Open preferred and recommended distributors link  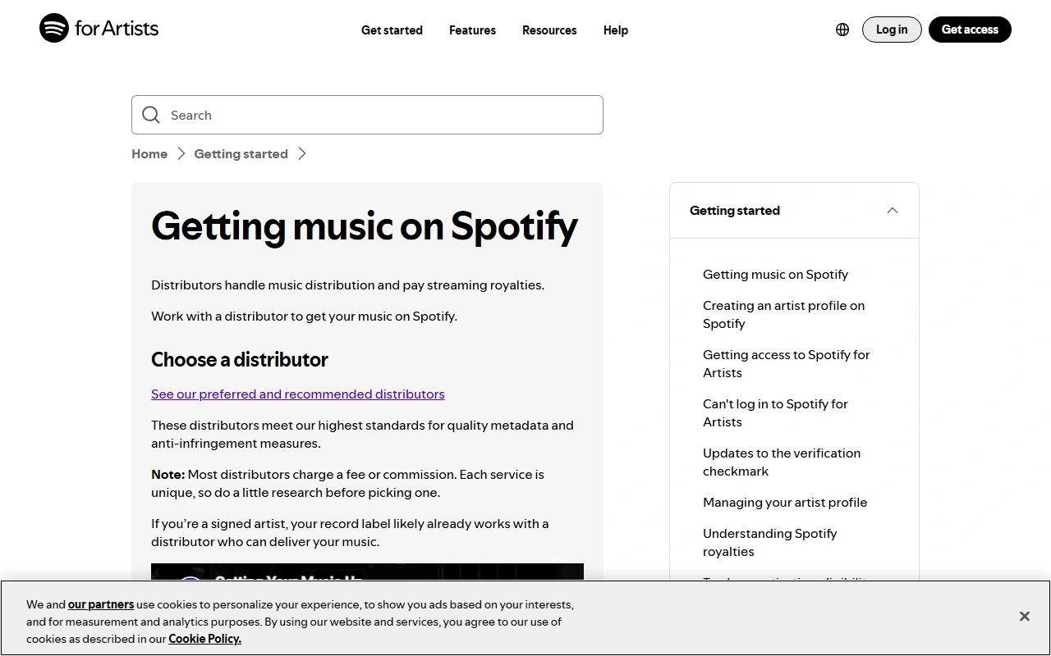[298, 394]
